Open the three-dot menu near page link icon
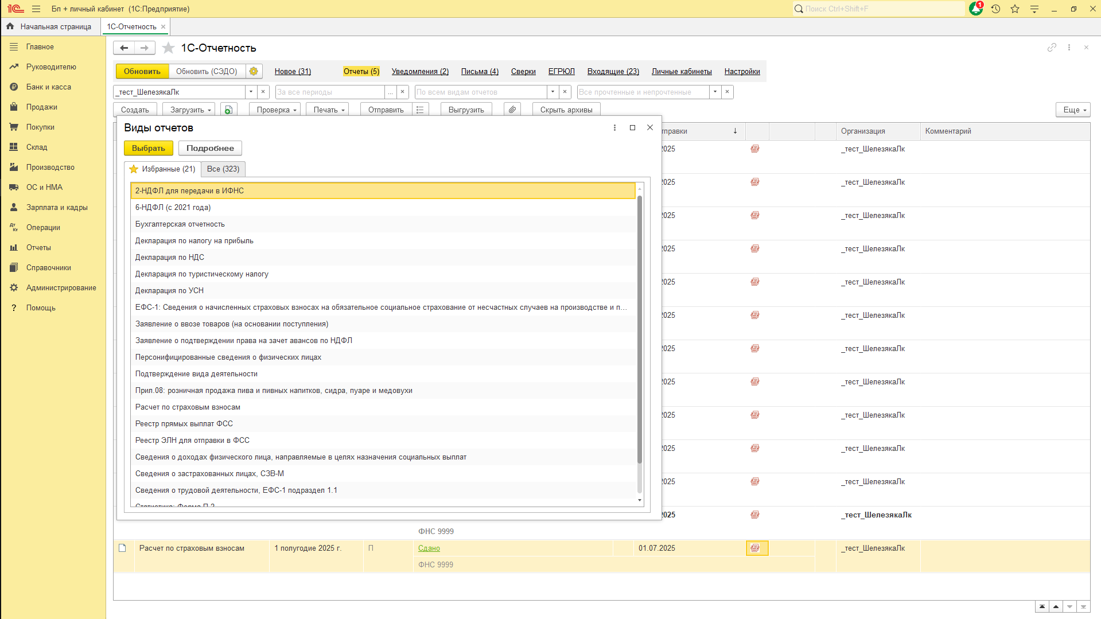 (x=1069, y=48)
